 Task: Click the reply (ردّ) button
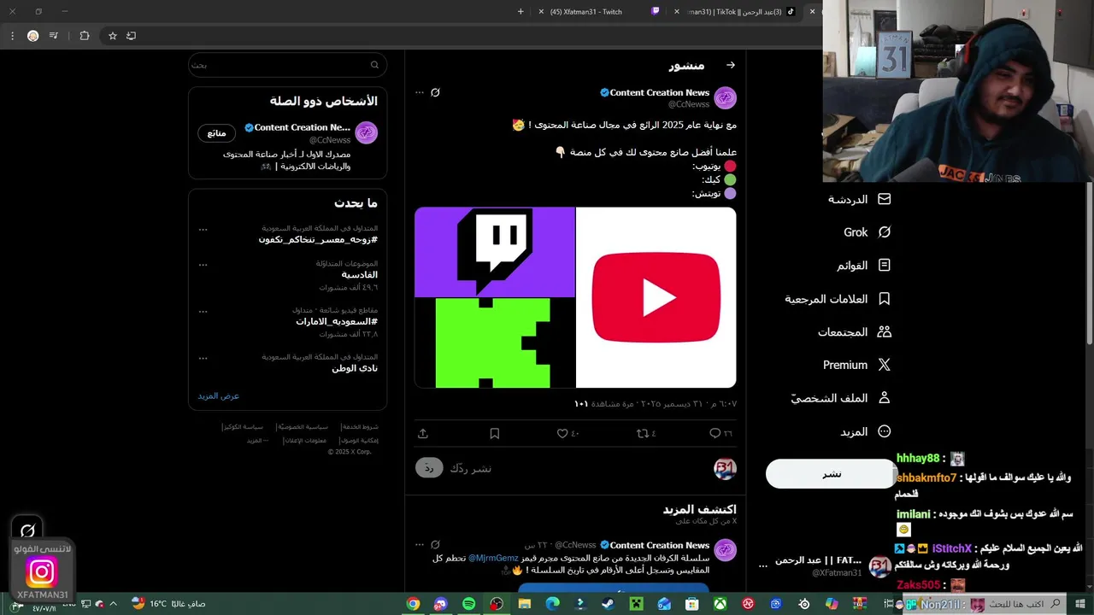[429, 468]
